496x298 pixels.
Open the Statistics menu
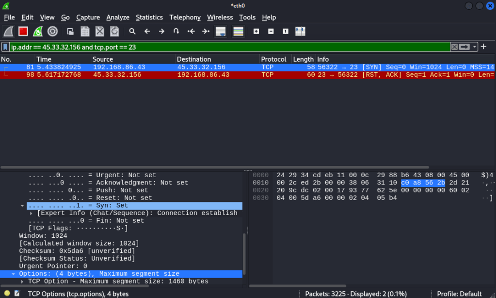click(149, 17)
